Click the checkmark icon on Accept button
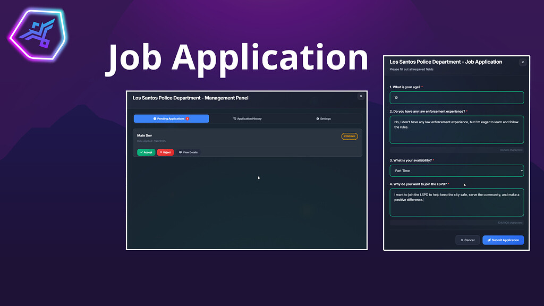 pyautogui.click(x=141, y=152)
